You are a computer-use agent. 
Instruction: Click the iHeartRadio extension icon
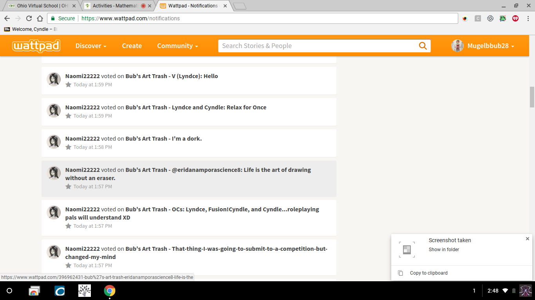pyautogui.click(x=515, y=18)
